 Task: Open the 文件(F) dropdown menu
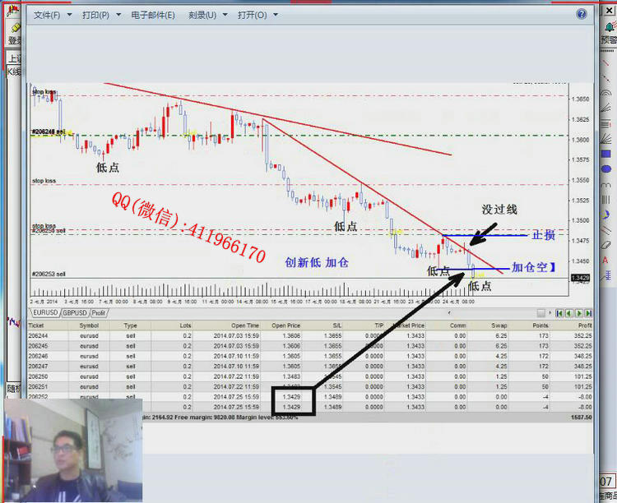52,16
